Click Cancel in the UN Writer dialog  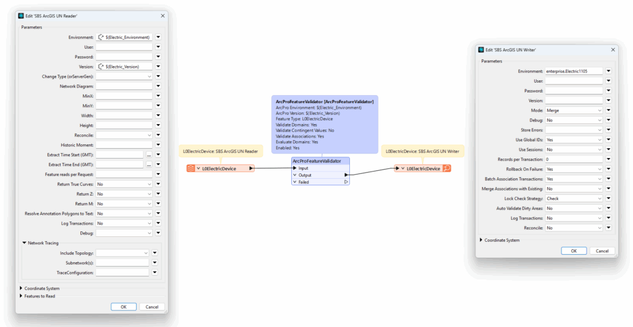[x=602, y=250]
